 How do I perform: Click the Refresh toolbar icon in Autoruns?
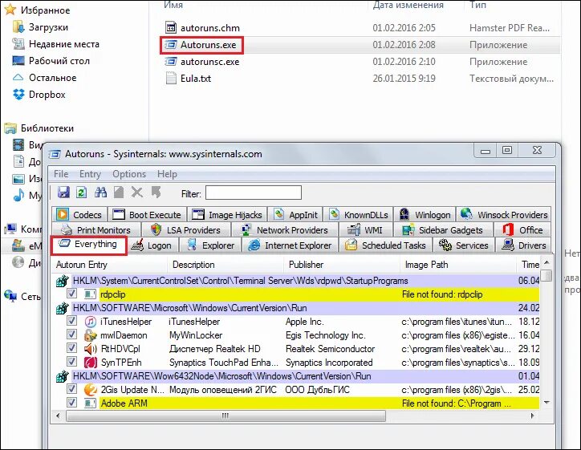click(x=82, y=193)
